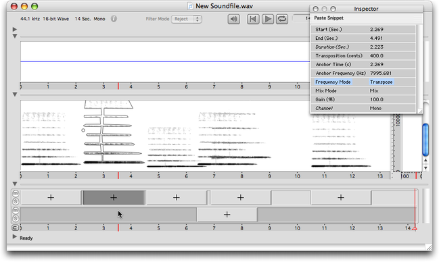Click the C icon left of bottom ruler
The width and height of the screenshot is (439, 262).
click(16, 228)
